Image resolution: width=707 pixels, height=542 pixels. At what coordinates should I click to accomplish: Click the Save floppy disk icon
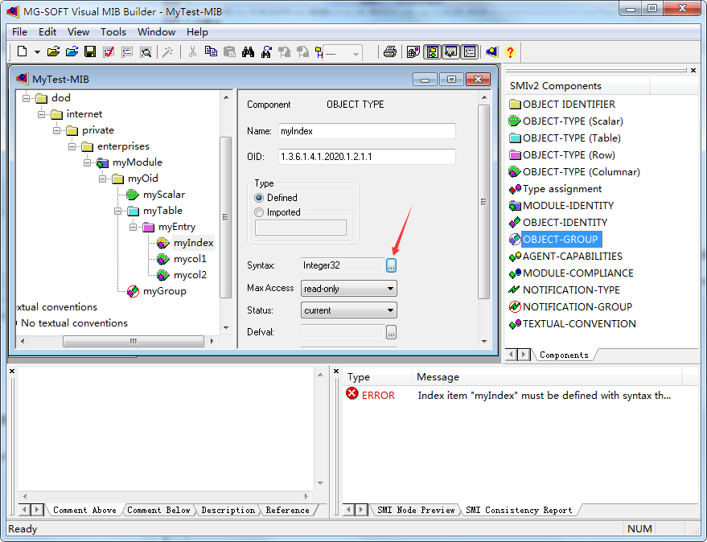[90, 52]
